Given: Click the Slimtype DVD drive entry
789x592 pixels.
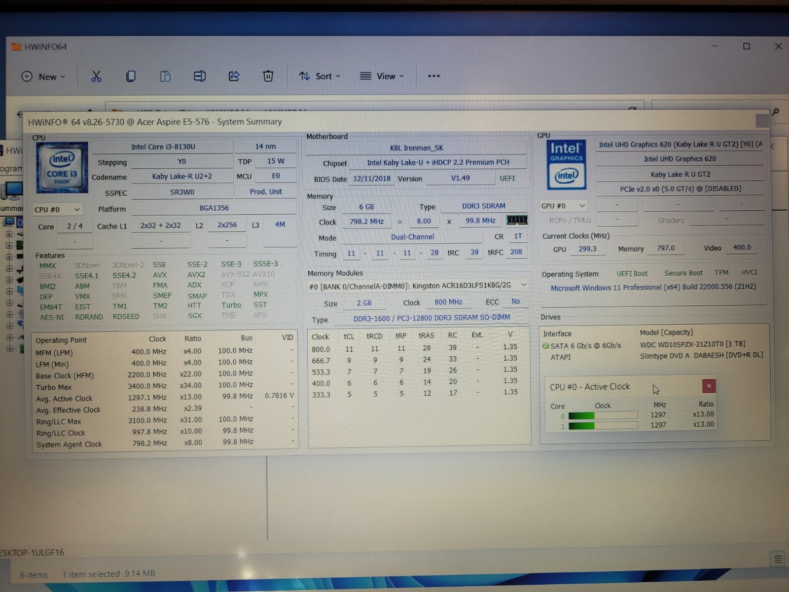Looking at the screenshot, I should click(x=701, y=355).
